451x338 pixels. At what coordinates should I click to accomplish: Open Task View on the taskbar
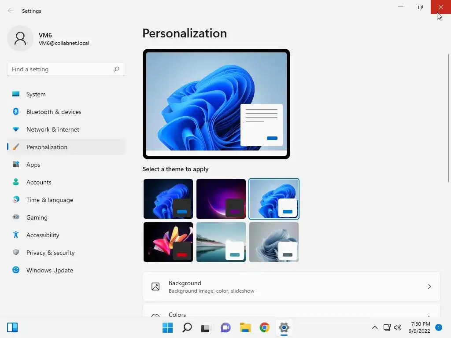(x=205, y=328)
